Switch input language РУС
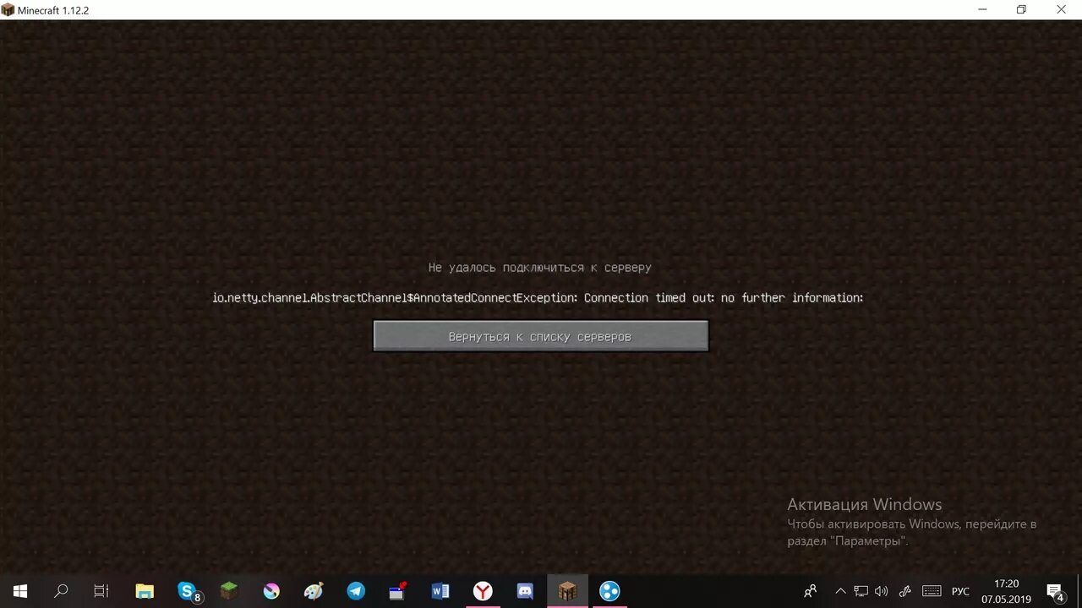Screen dimensions: 1082x608 [960, 591]
